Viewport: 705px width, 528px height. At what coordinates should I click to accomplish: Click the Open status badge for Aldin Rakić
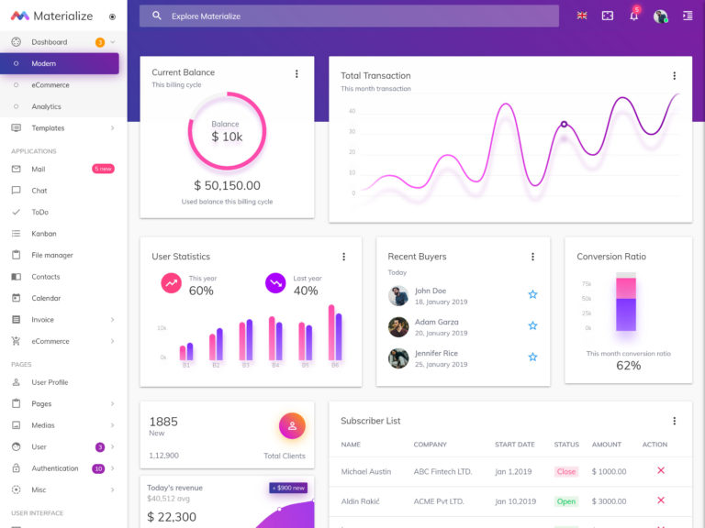point(566,501)
